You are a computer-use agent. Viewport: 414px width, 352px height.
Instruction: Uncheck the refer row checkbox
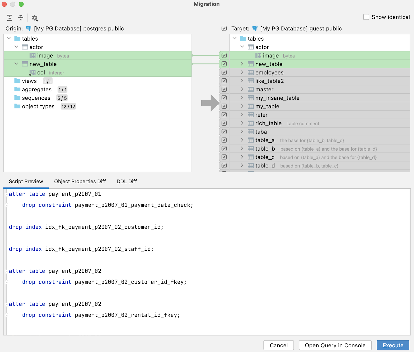point(224,115)
